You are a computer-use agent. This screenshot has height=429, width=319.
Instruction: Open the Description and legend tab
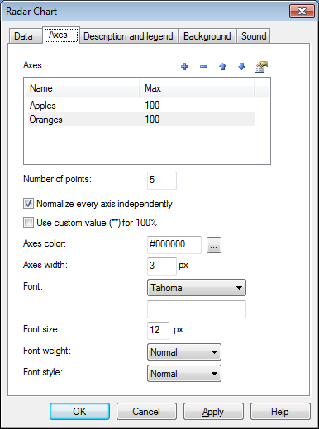[x=128, y=36]
